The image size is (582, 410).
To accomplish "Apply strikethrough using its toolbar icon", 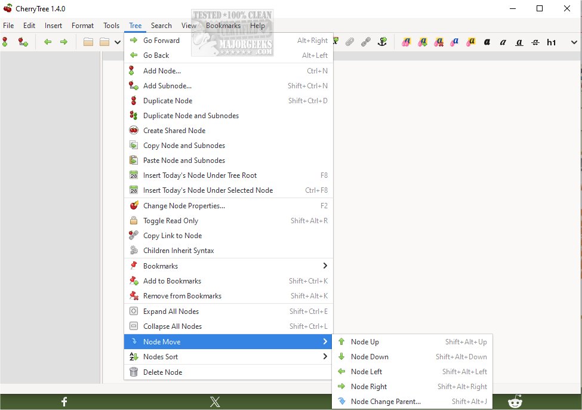I will 535,42.
